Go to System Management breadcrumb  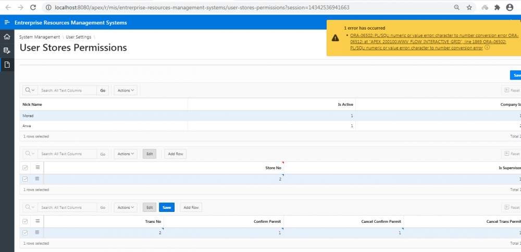(40, 37)
